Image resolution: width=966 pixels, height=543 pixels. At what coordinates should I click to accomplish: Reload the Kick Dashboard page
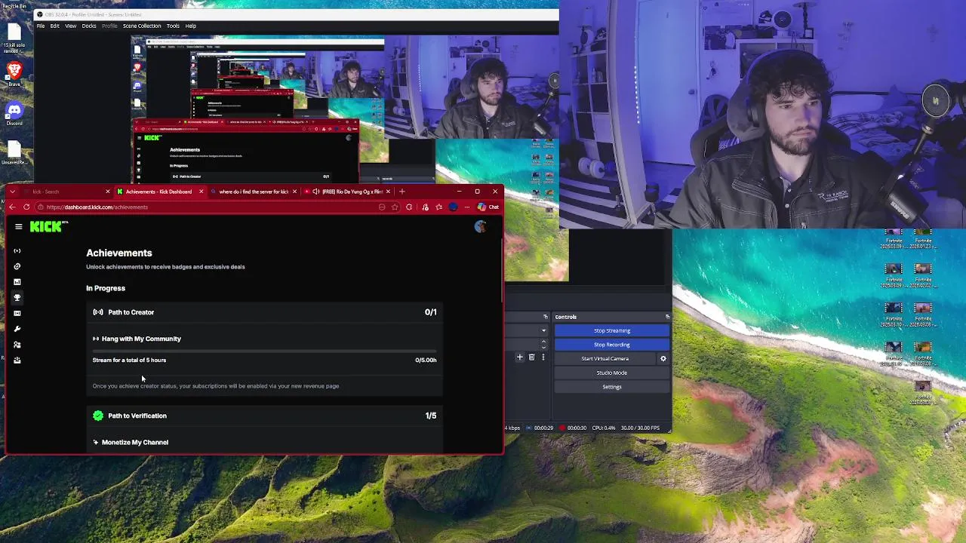26,207
